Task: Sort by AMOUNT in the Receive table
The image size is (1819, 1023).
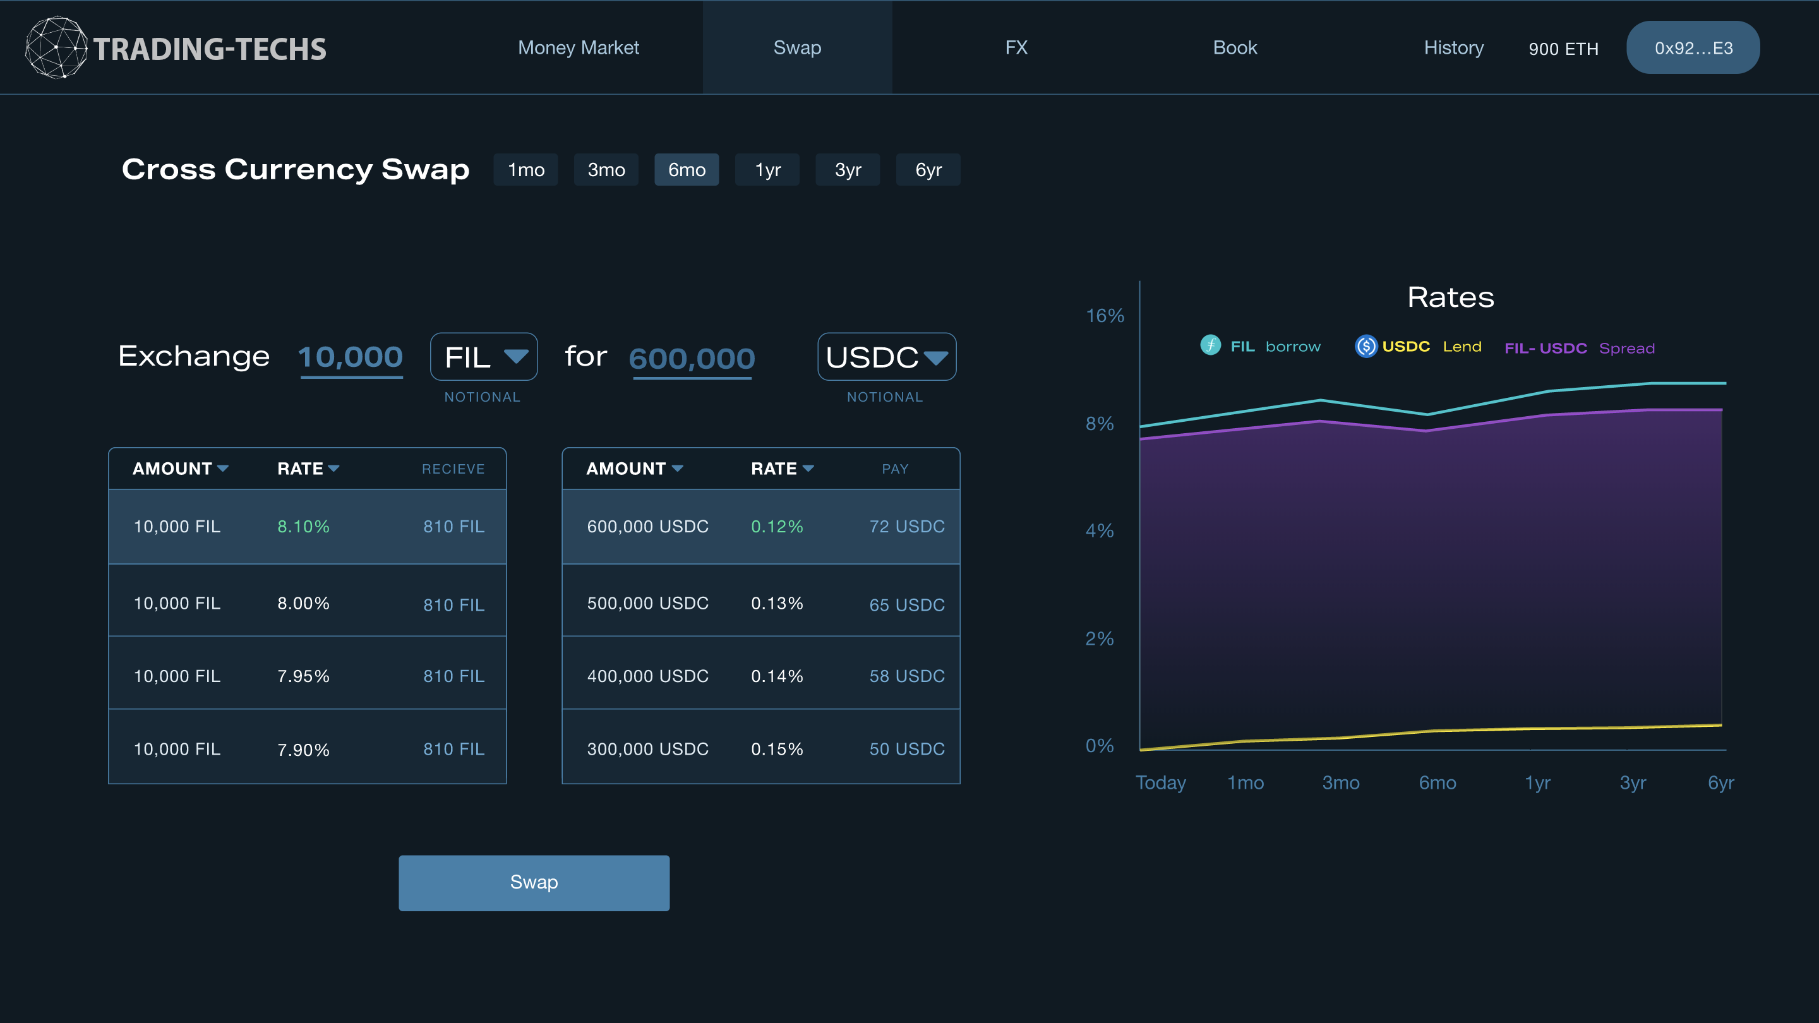Action: [x=180, y=469]
